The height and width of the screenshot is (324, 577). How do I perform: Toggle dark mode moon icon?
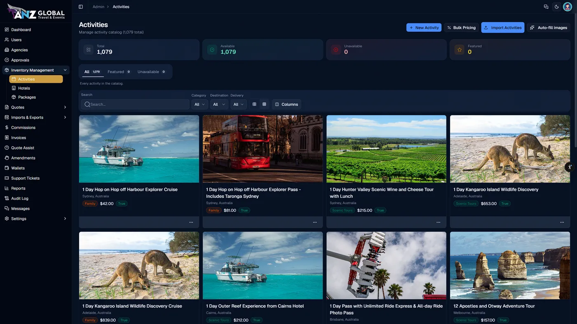click(x=557, y=7)
